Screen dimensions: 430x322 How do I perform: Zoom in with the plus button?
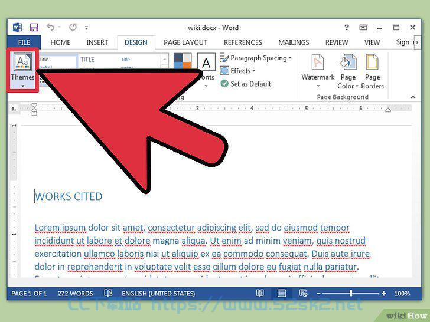[x=384, y=294]
